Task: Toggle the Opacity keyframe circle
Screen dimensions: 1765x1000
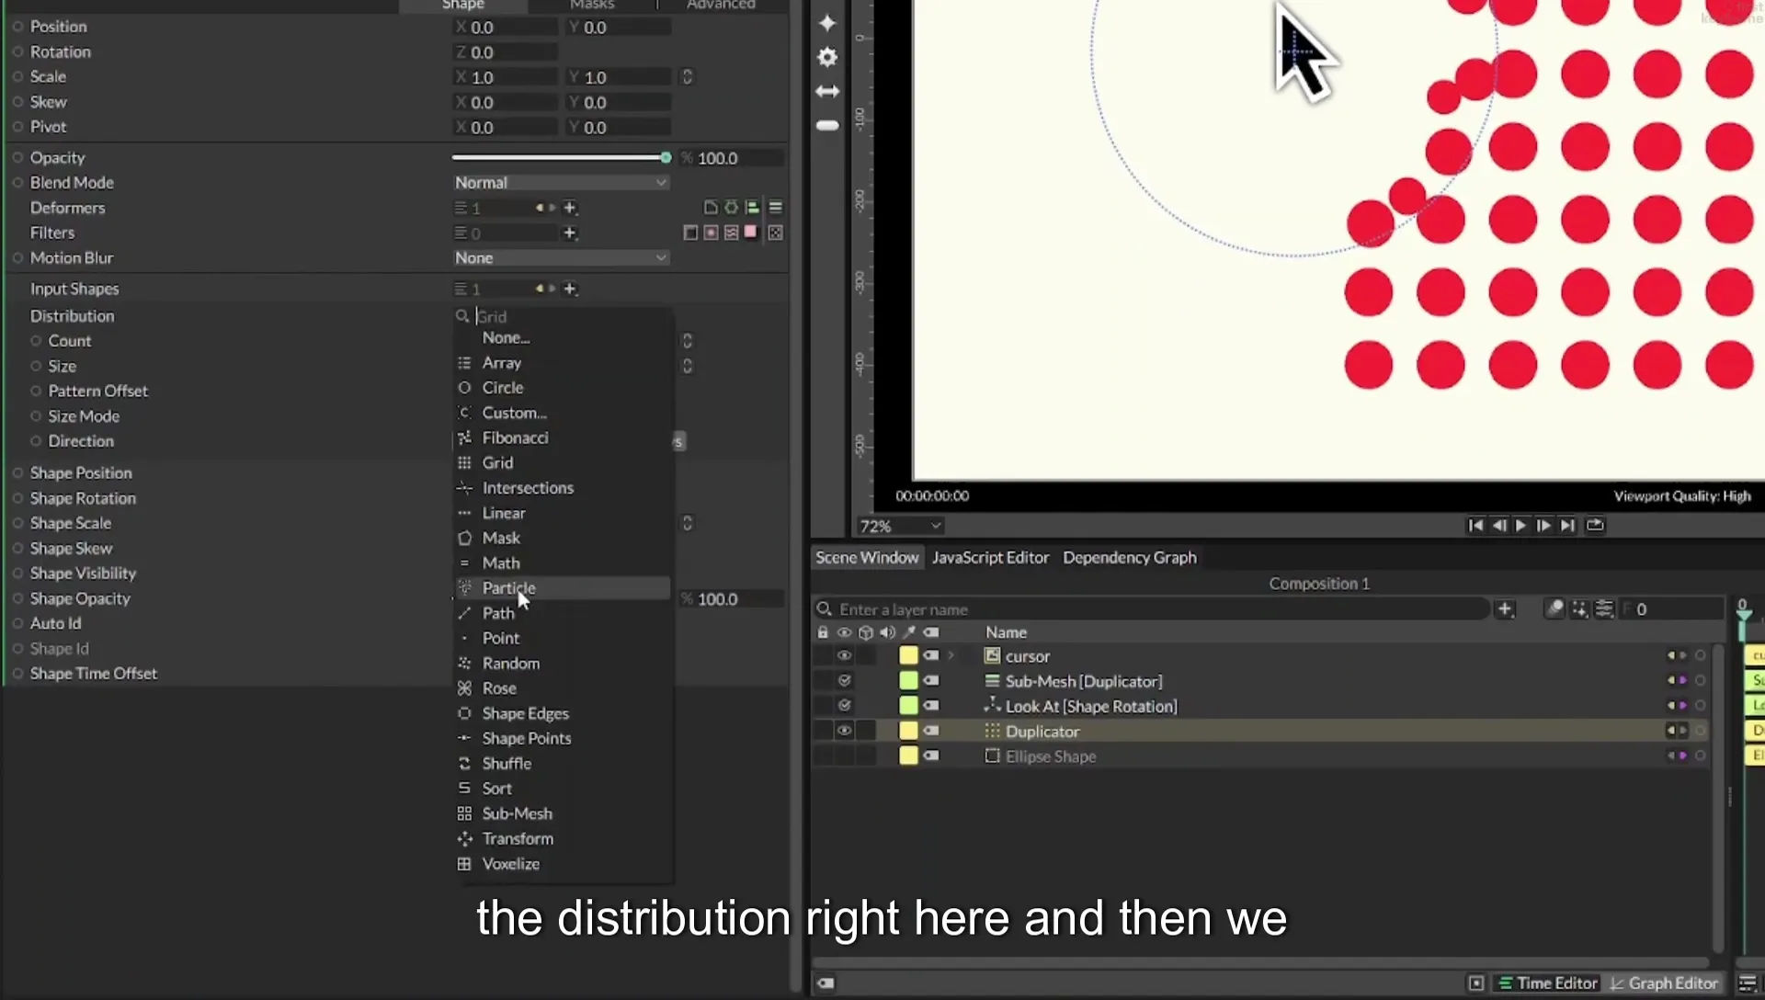Action: pyautogui.click(x=17, y=158)
